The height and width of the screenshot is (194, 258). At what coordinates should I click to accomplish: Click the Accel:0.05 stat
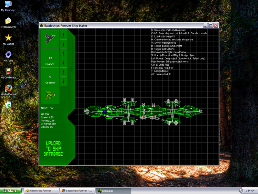[47, 127]
